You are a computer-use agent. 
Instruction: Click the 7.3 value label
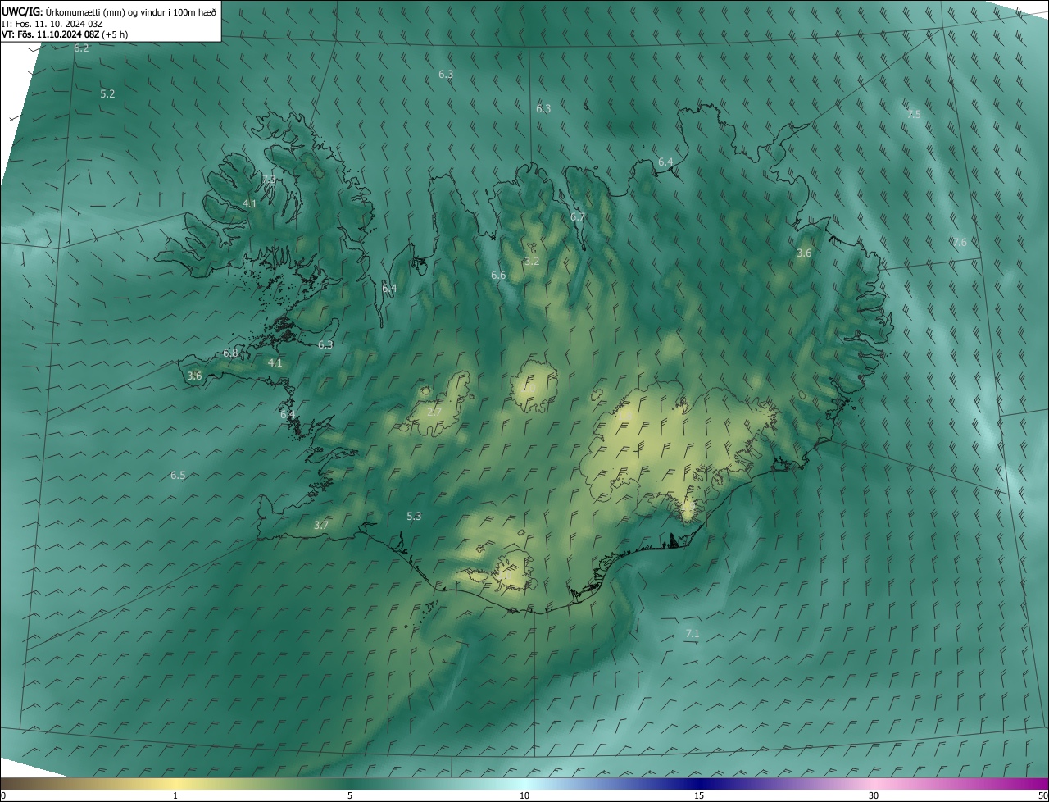[269, 180]
